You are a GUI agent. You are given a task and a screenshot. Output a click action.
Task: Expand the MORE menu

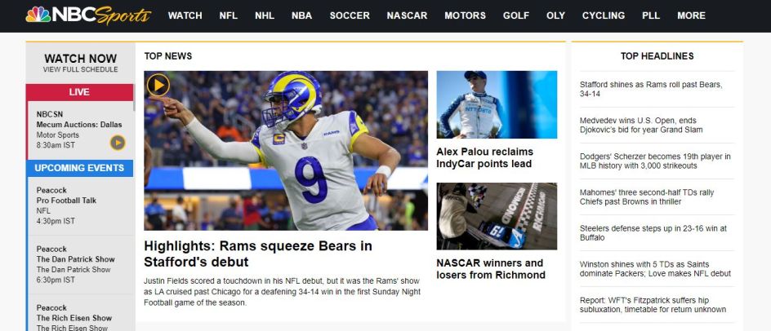pos(691,15)
